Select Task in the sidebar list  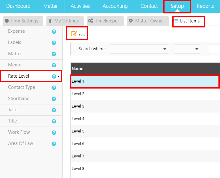coord(31,110)
